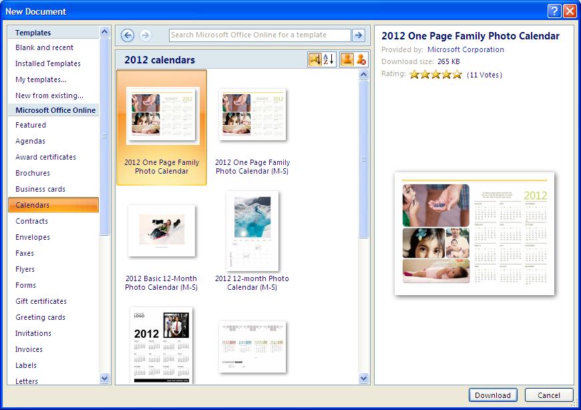The image size is (581, 410).
Task: Click template gallery scroll up arrow
Action: click(x=364, y=75)
